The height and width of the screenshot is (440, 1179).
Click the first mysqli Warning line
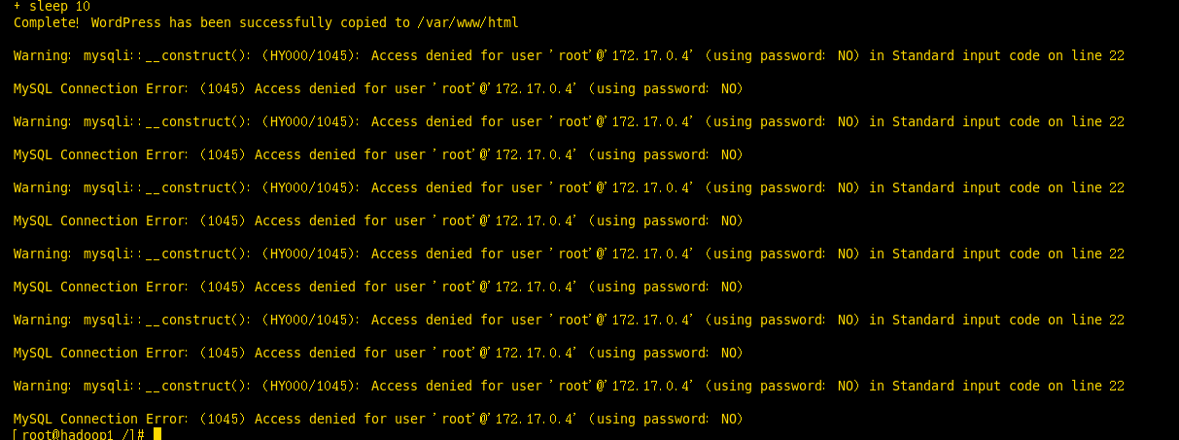coord(569,56)
